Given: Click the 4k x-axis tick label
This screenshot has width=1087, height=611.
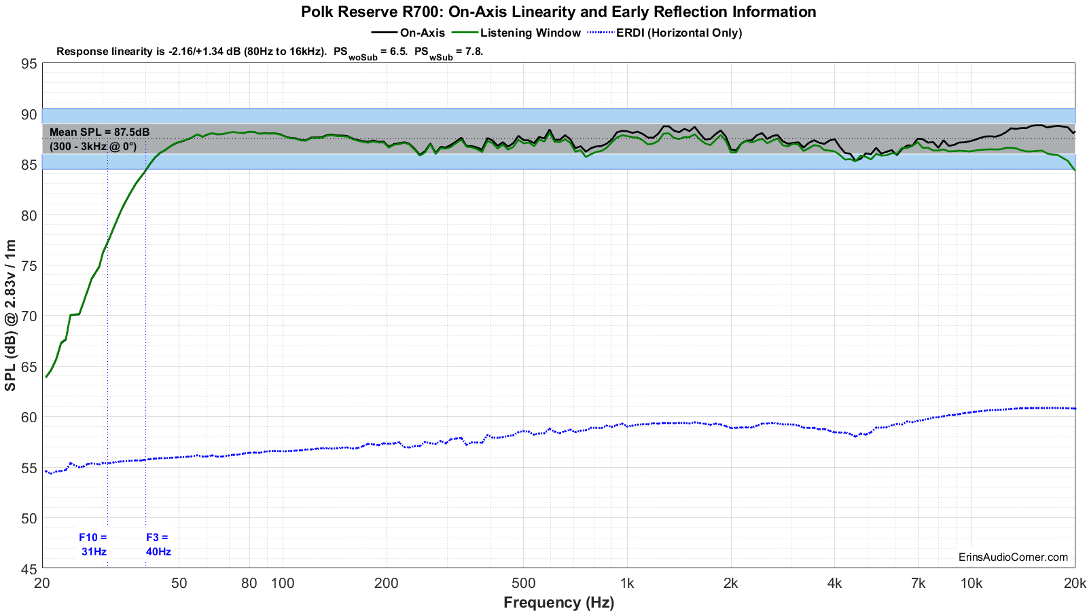Looking at the screenshot, I should click(x=834, y=583).
